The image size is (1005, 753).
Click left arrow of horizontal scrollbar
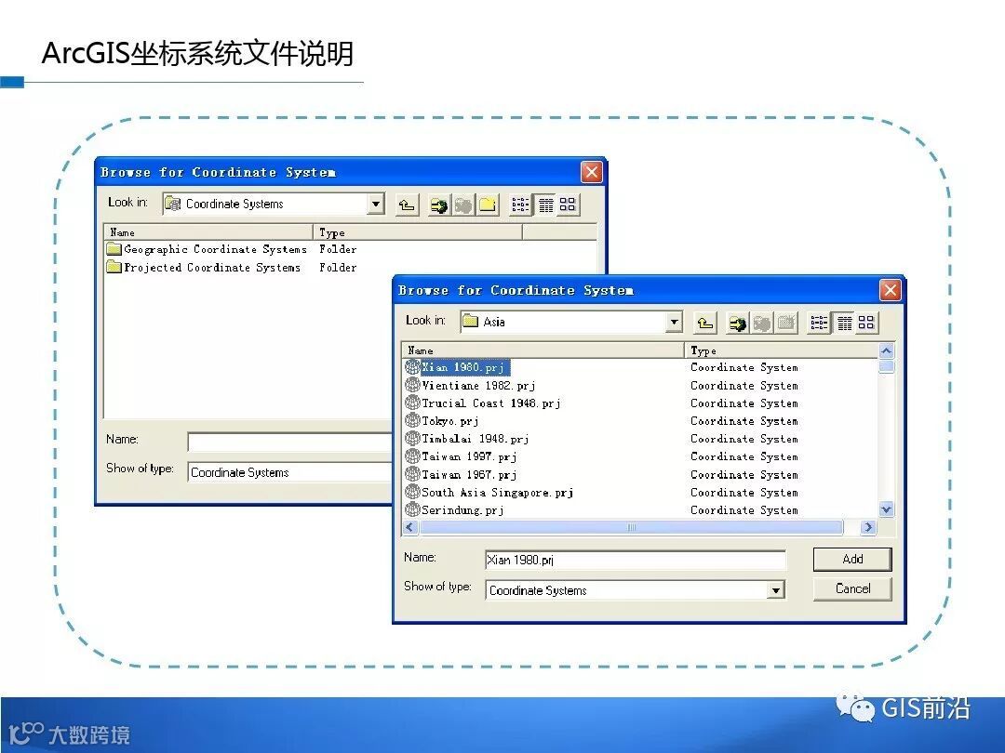coord(410,527)
